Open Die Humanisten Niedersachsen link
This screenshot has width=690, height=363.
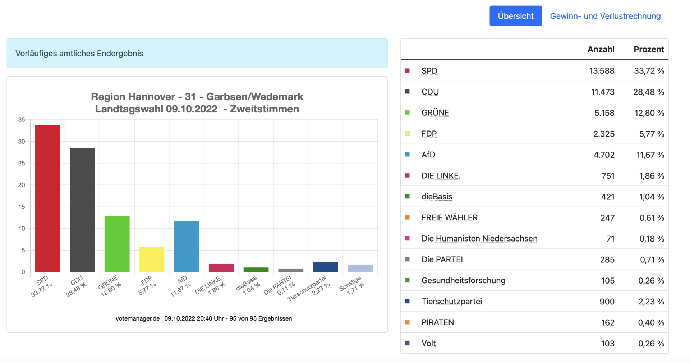479,239
